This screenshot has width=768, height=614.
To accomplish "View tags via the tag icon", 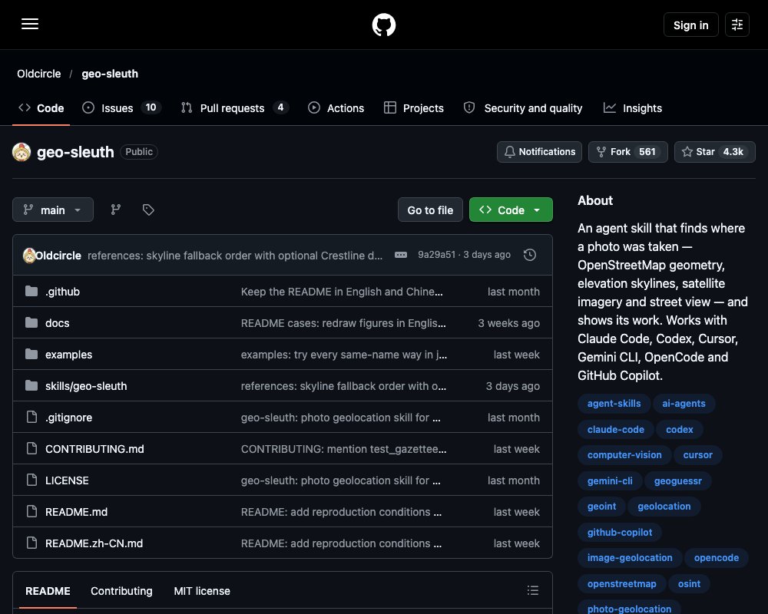I will click(148, 210).
